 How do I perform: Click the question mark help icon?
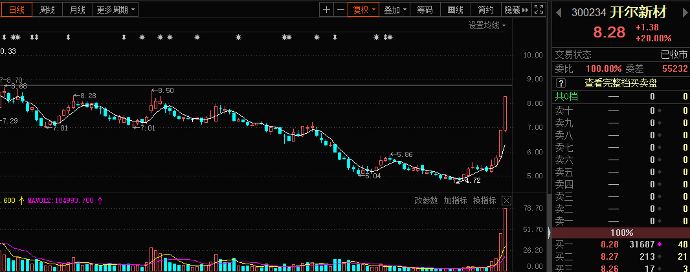click(x=561, y=83)
